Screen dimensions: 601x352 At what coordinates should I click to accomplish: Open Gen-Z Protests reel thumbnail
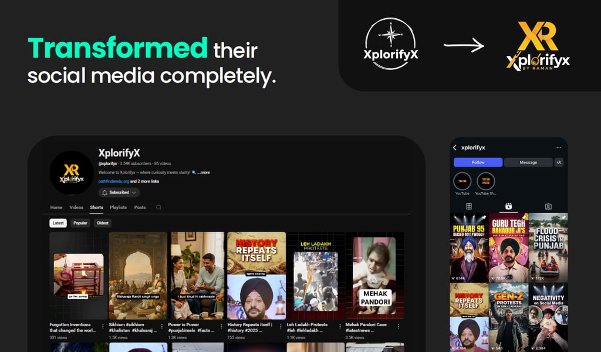(x=509, y=317)
